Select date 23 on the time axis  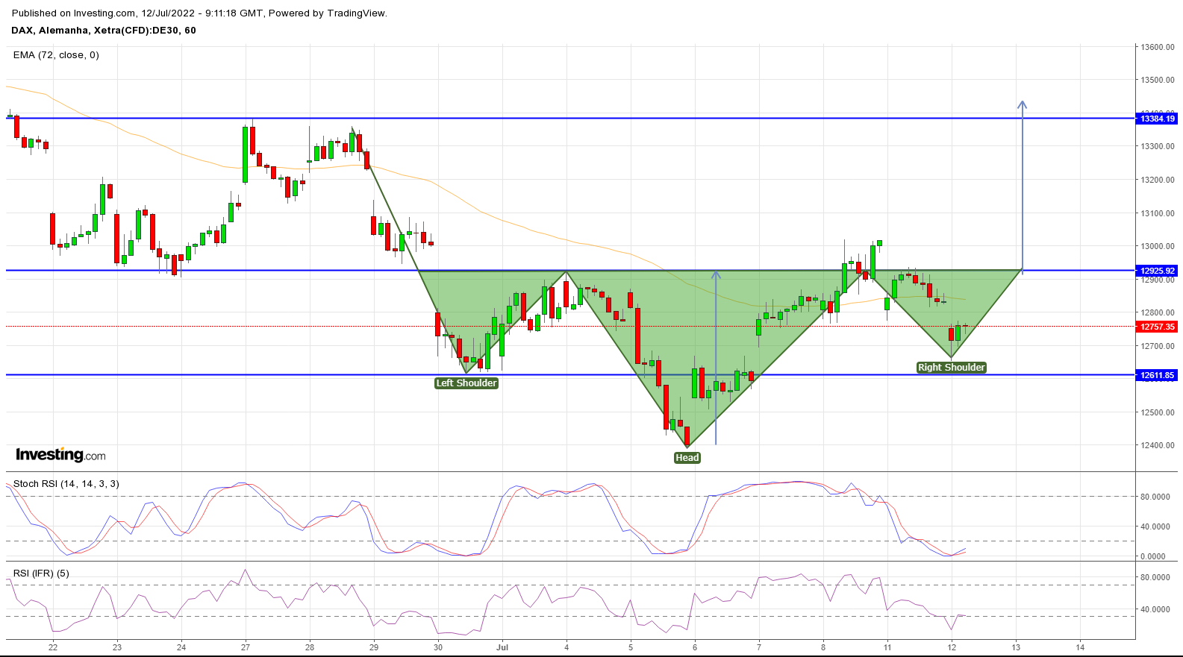(x=117, y=647)
